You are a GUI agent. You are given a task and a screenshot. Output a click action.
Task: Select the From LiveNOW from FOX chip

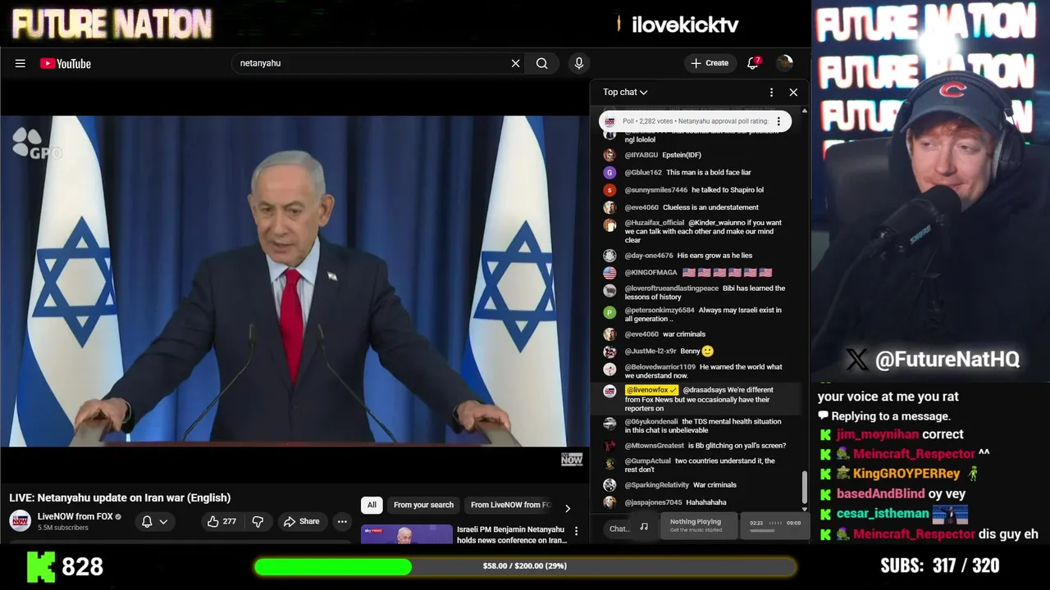tap(510, 505)
